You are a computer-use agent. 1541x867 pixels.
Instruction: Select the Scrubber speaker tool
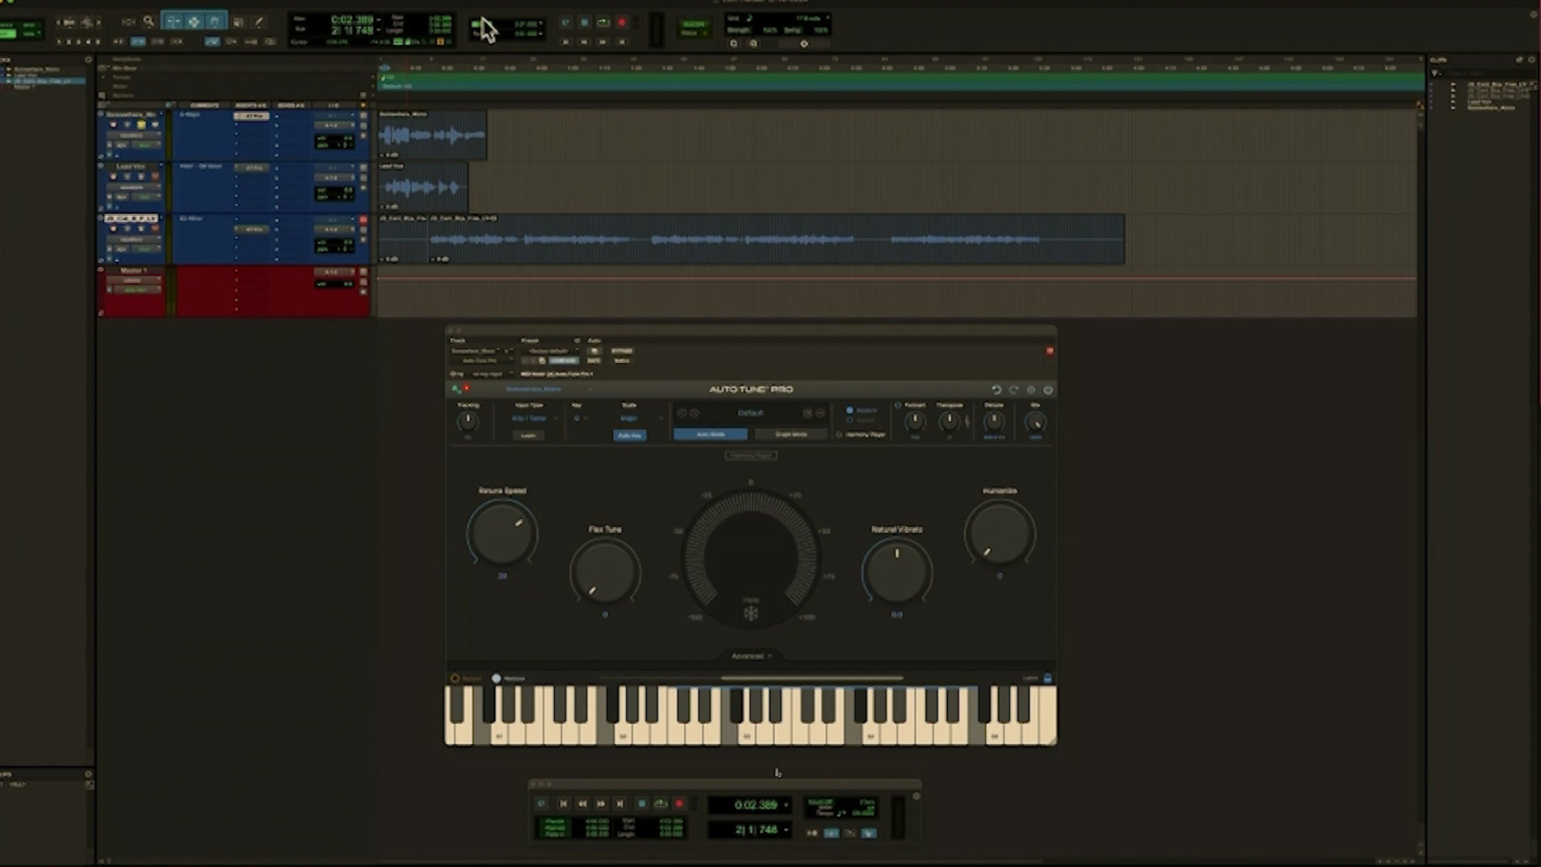(239, 22)
